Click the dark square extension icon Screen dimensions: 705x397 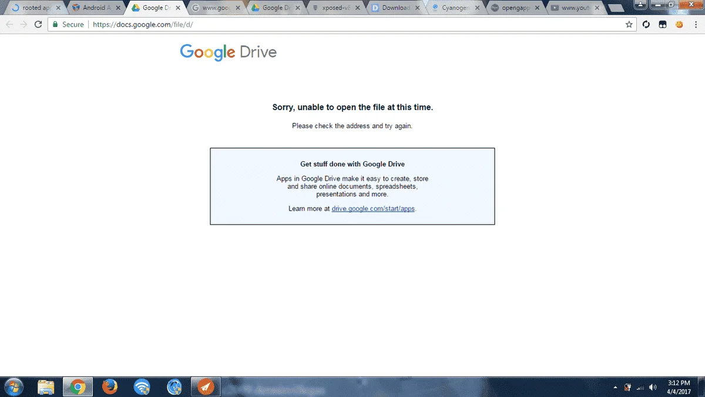point(663,25)
